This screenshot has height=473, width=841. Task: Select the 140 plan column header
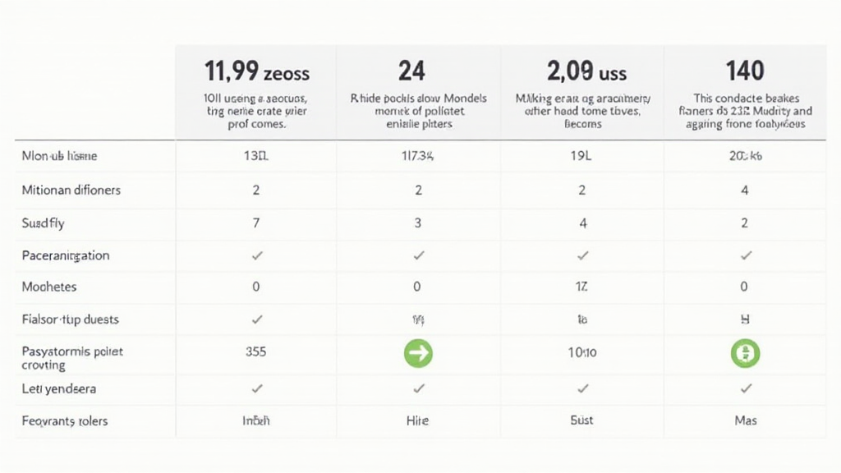pos(745,71)
